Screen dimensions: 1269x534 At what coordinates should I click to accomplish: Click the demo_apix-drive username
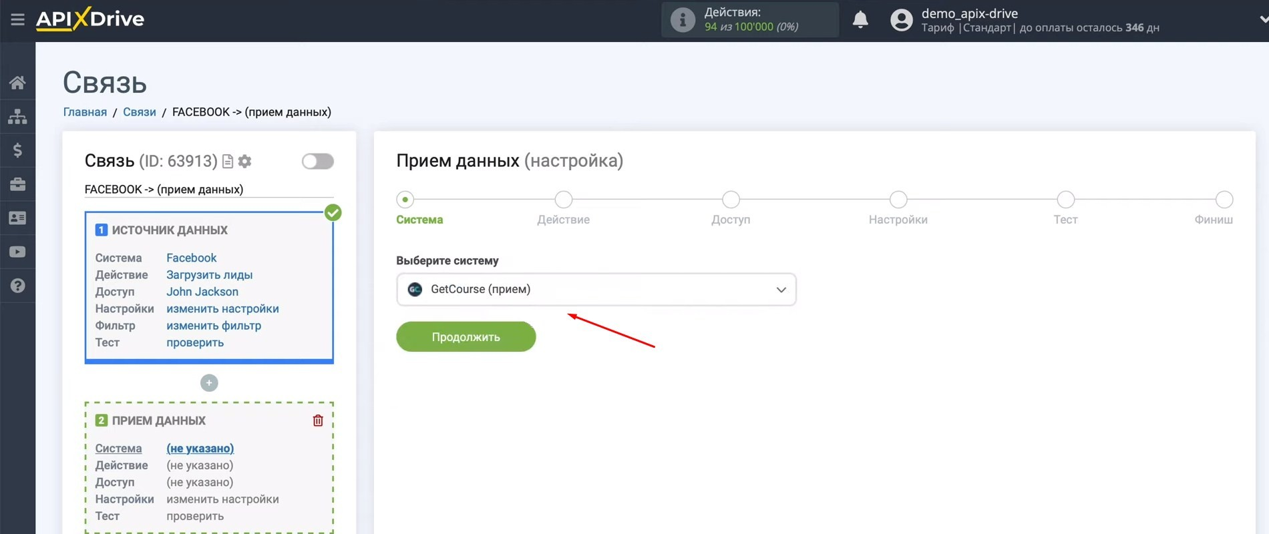969,13
